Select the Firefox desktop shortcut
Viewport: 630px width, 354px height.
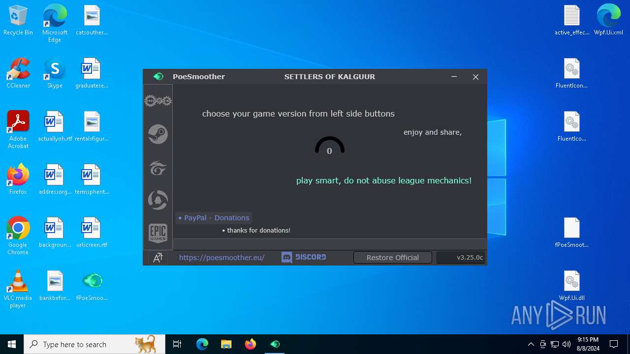18,180
